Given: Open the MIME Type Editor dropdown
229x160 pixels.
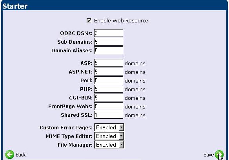Looking at the screenshot, I should coord(109,136).
